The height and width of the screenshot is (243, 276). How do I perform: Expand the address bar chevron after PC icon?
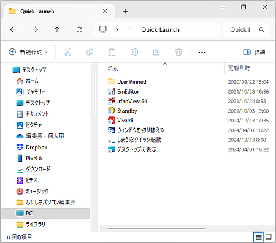[x=117, y=29]
